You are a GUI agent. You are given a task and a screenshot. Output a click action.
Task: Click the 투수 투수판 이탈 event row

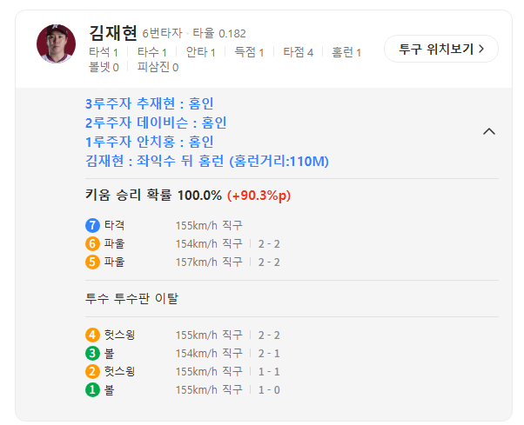click(131, 299)
